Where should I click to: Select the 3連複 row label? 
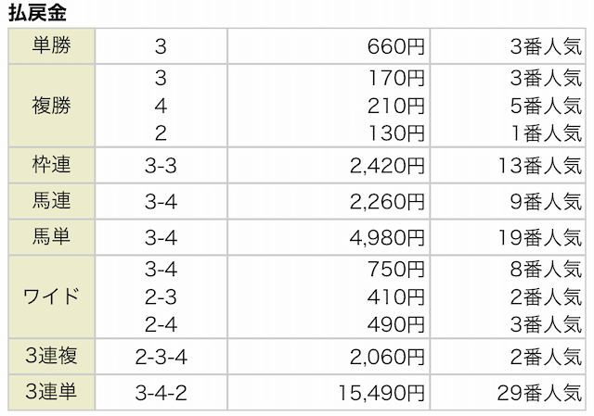(51, 358)
